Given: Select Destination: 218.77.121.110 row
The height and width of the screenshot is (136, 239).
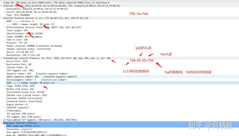Looking at the screenshot, I should click(23, 55).
